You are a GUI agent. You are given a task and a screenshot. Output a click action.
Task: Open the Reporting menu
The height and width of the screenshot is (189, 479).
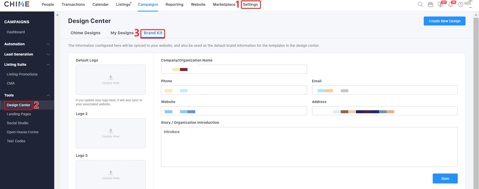tap(174, 4)
